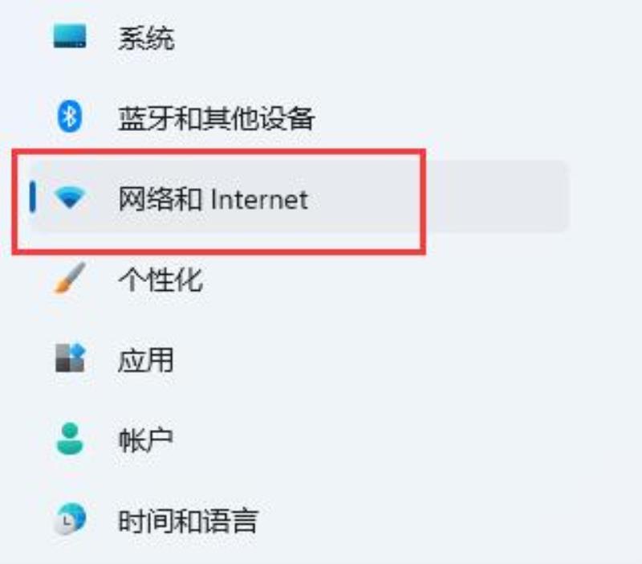The height and width of the screenshot is (564, 642).
Task: Open 时间和语言 settings
Action: click(x=188, y=521)
